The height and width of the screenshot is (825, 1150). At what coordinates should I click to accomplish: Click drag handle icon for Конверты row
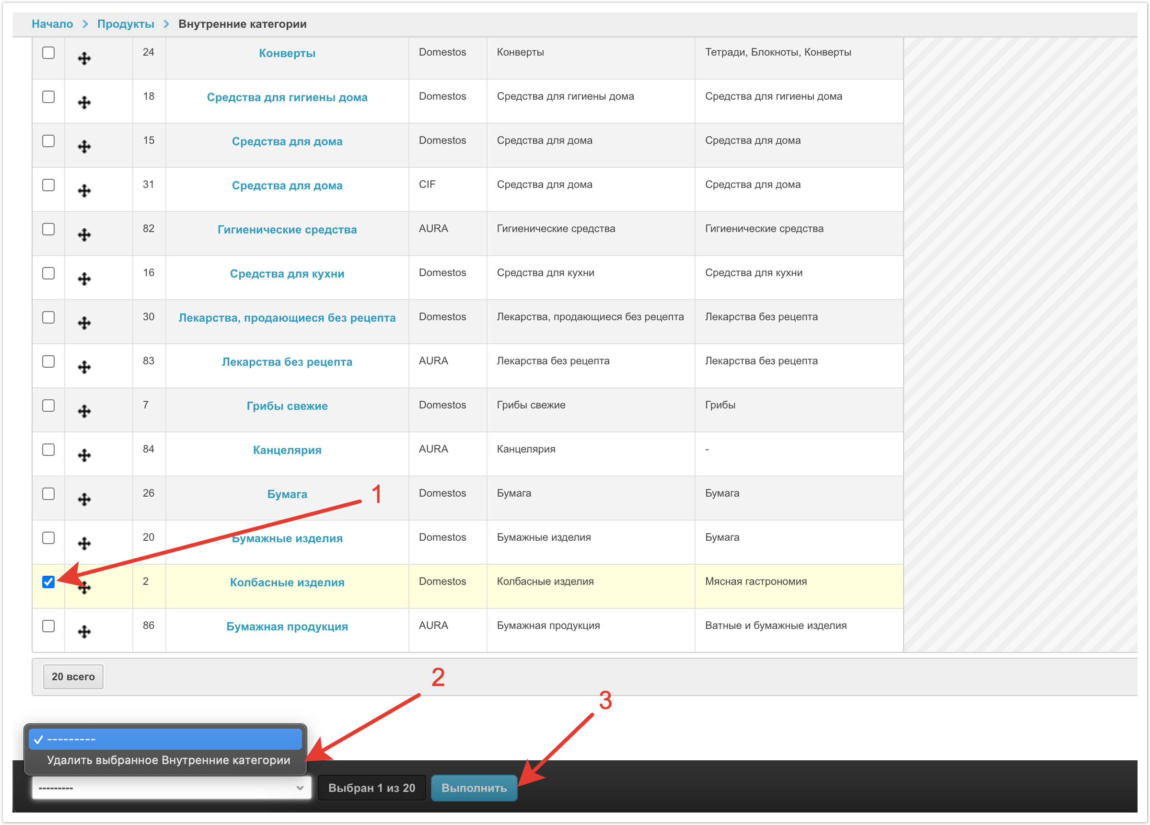pyautogui.click(x=84, y=58)
